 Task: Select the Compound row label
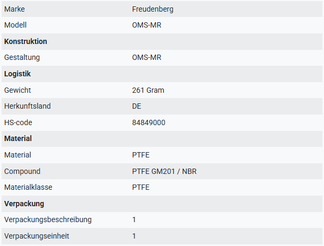point(22,171)
